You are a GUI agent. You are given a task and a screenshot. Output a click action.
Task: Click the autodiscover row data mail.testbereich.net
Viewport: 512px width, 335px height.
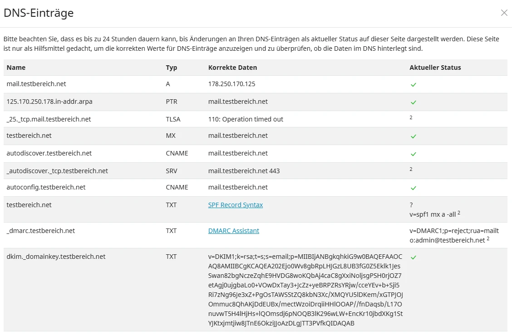pyautogui.click(x=238, y=153)
